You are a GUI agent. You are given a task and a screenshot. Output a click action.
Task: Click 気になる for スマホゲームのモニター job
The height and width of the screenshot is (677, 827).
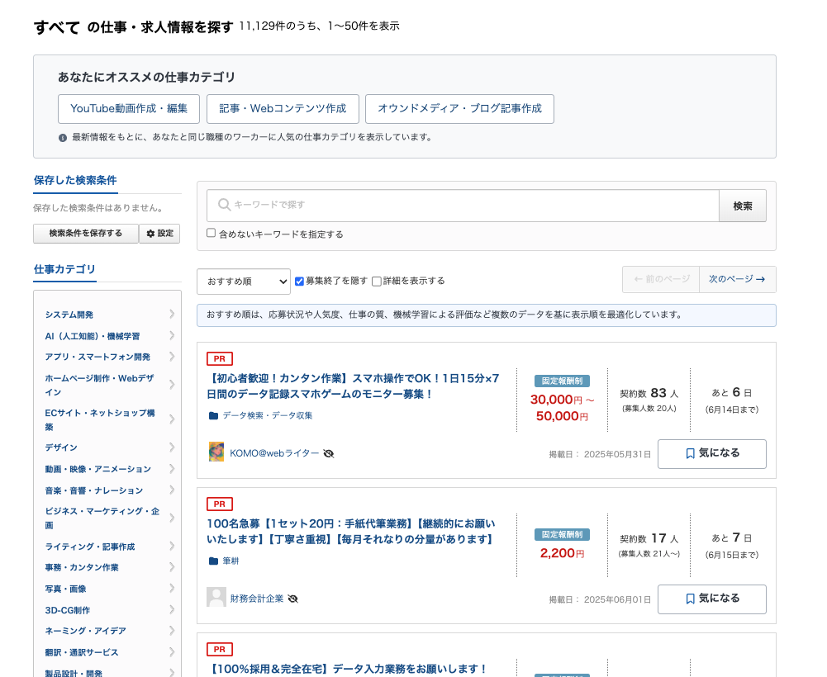pyautogui.click(x=712, y=453)
